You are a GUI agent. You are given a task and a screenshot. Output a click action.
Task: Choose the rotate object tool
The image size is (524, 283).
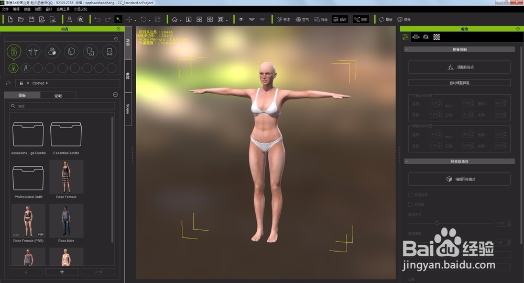144,19
